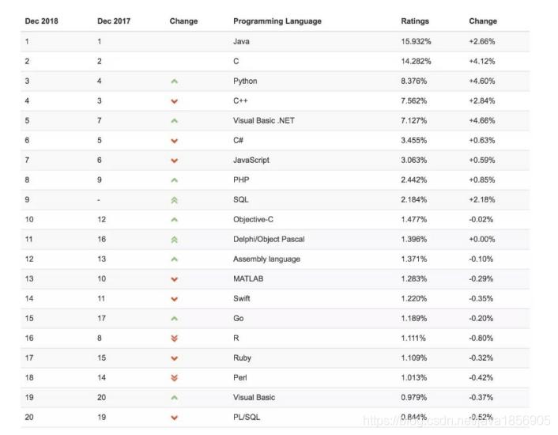Click the Ratings column header
The image size is (558, 435).
click(x=415, y=21)
